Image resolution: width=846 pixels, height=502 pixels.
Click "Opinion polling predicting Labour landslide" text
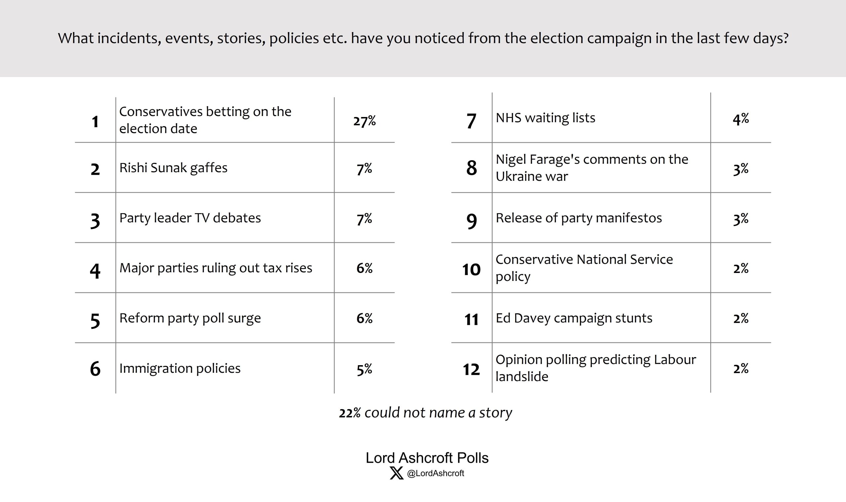point(596,368)
